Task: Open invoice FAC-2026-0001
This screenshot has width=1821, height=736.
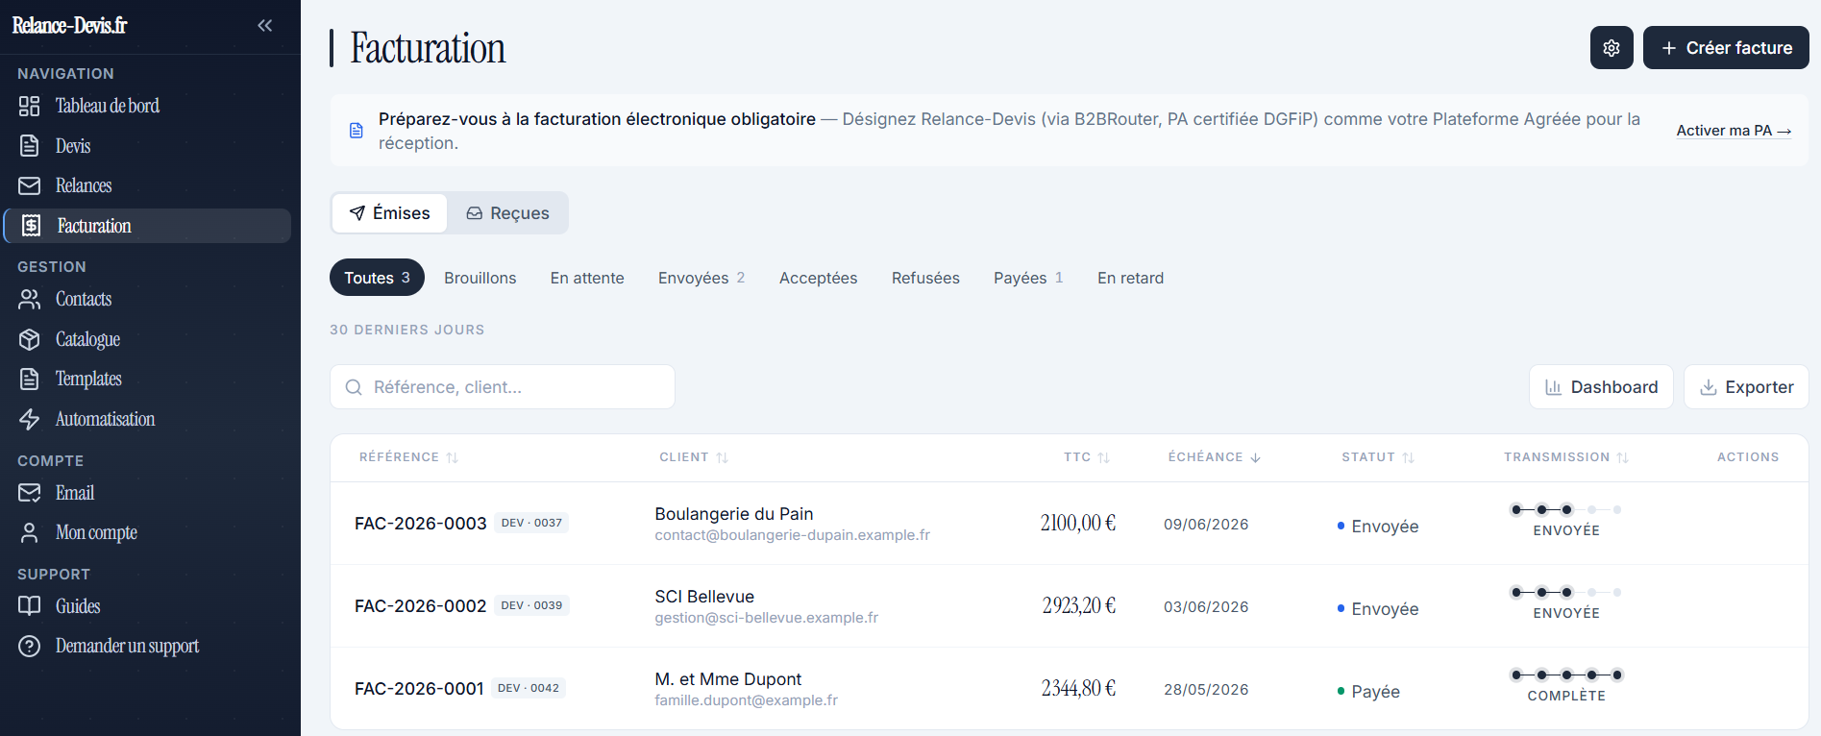Action: [419, 689]
